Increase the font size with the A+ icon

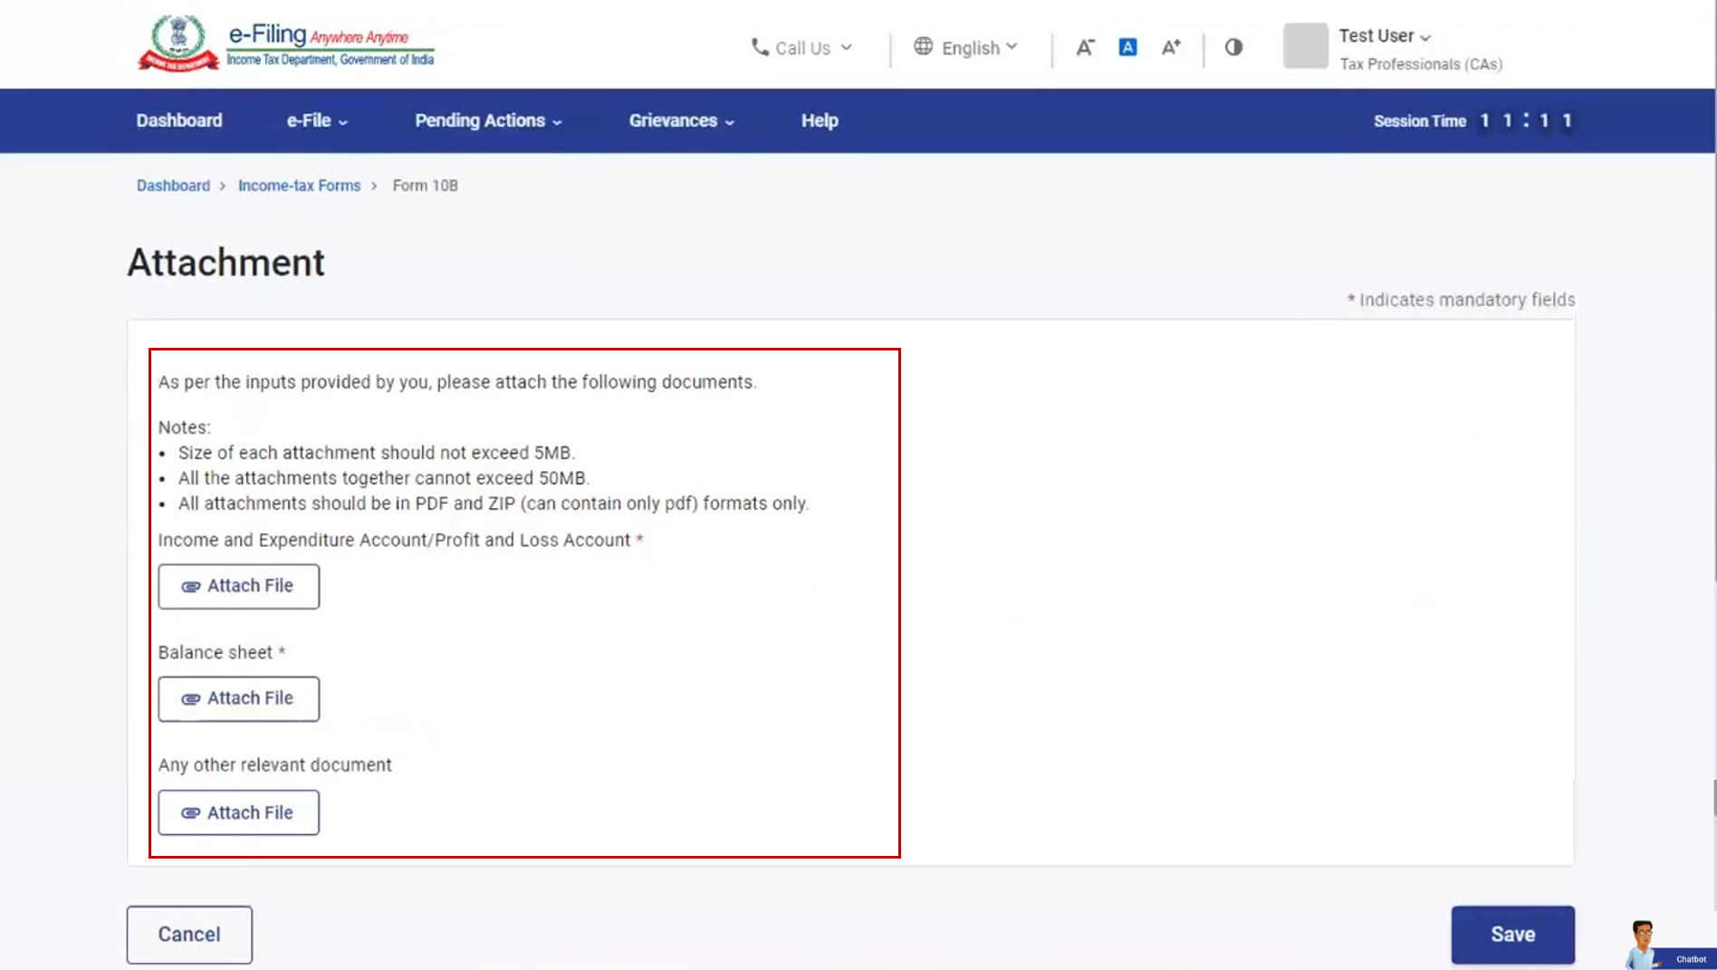click(x=1171, y=48)
